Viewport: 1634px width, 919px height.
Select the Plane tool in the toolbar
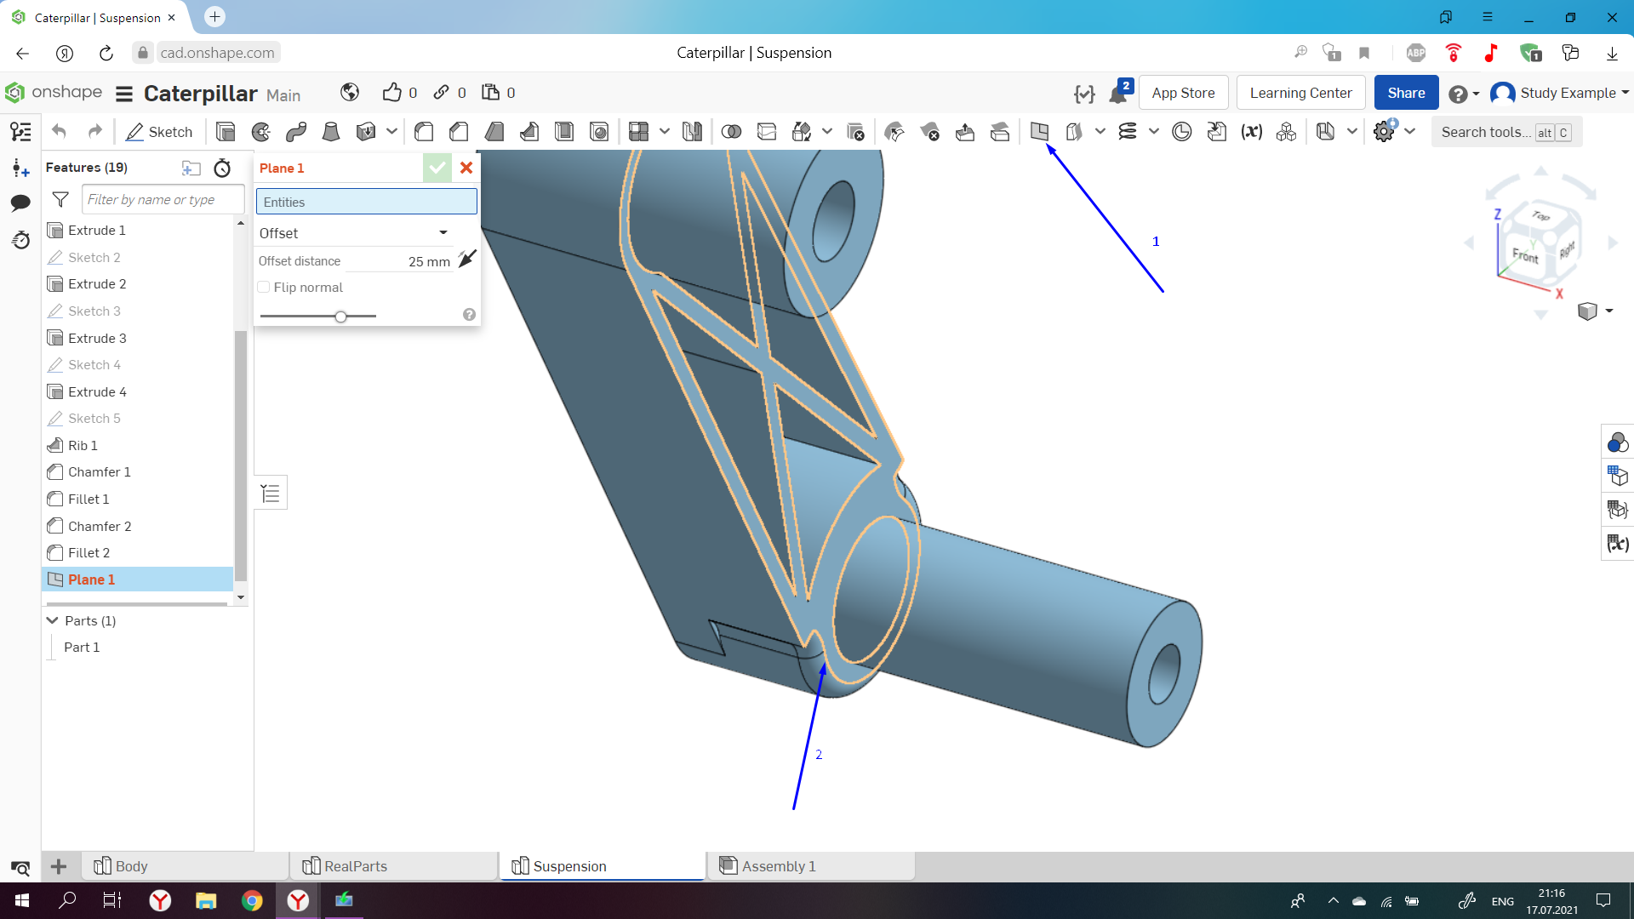[1039, 132]
